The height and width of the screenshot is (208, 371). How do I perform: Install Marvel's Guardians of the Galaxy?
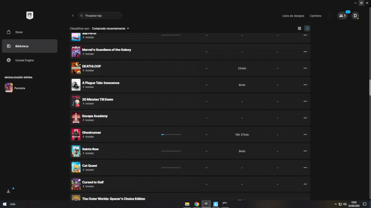pos(88,54)
